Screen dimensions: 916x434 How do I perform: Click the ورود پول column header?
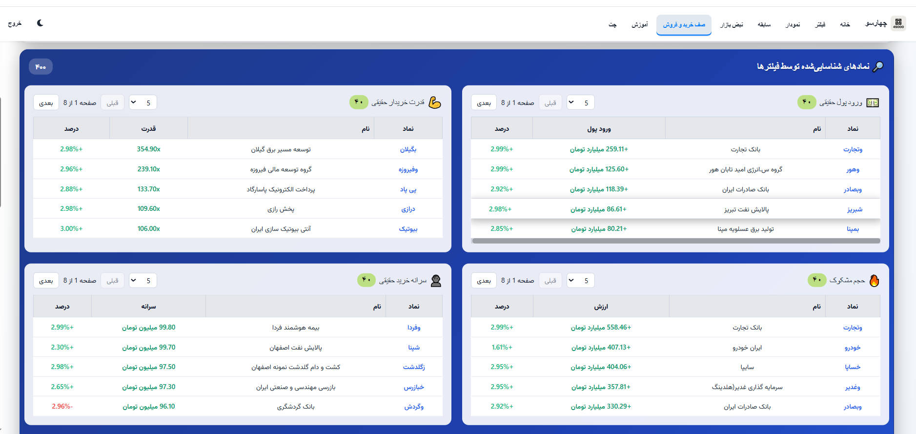pos(599,129)
